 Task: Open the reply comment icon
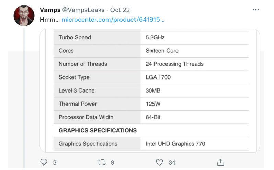pos(44,162)
